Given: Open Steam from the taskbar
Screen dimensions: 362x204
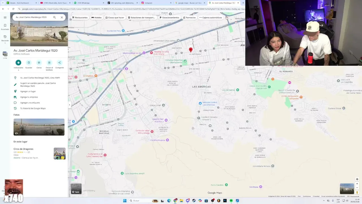Looking at the screenshot, I should [194, 201].
